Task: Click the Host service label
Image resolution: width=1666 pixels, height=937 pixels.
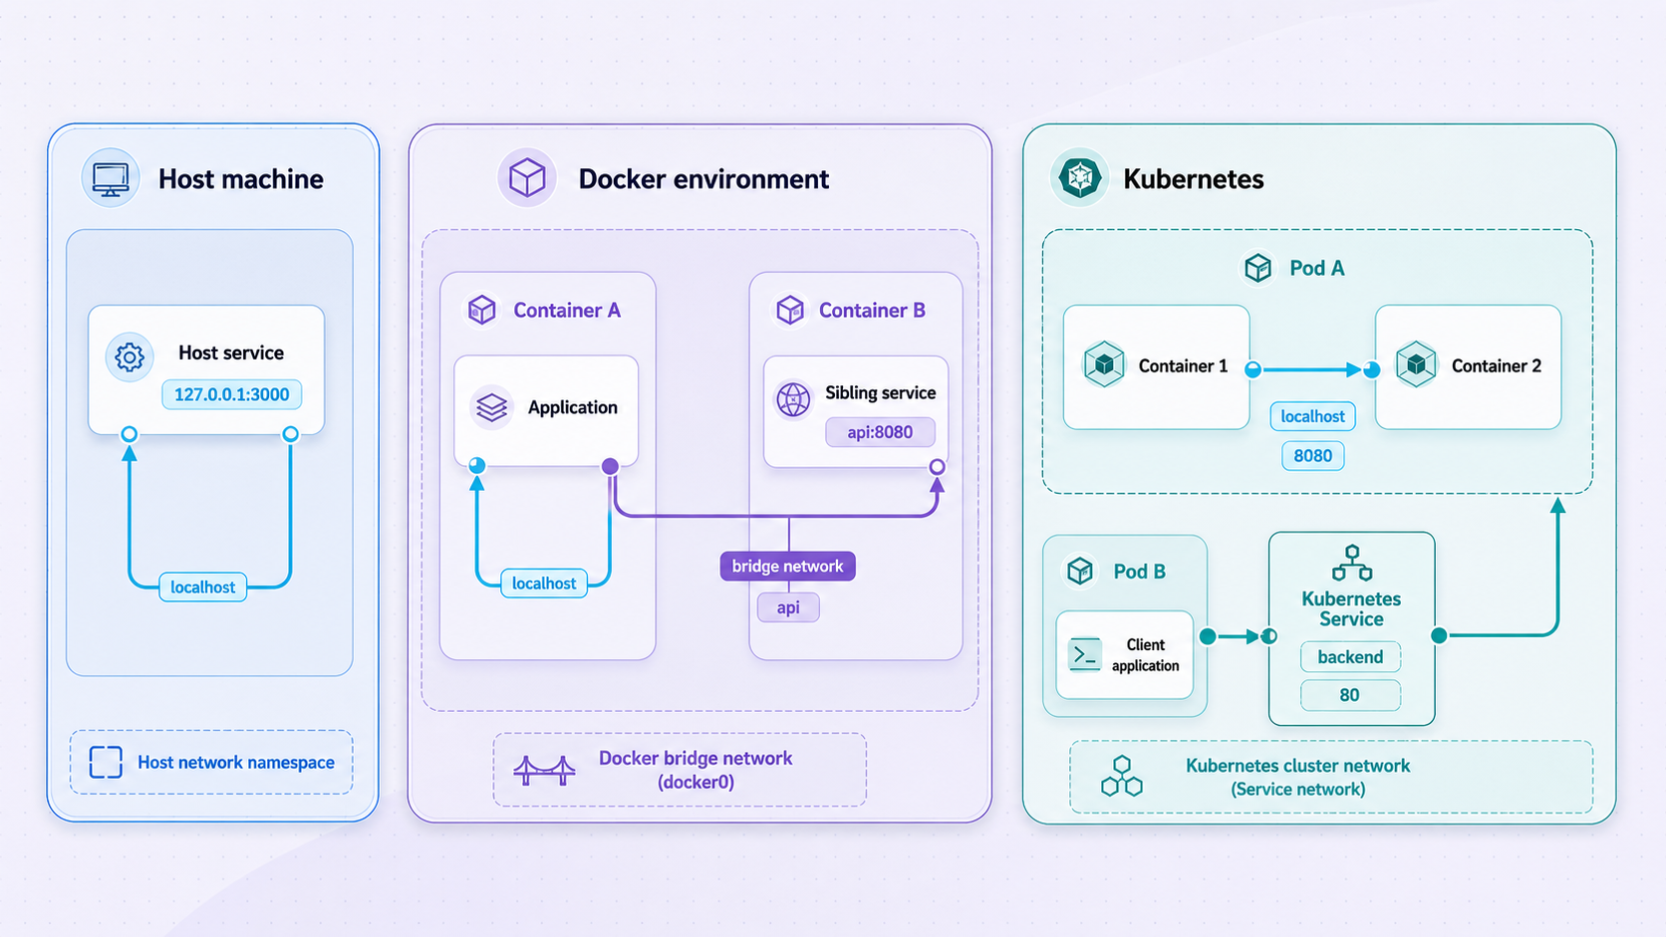Action: 231,352
